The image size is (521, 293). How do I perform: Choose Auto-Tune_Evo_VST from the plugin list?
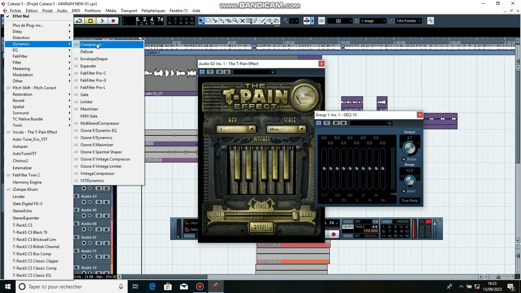pos(39,139)
